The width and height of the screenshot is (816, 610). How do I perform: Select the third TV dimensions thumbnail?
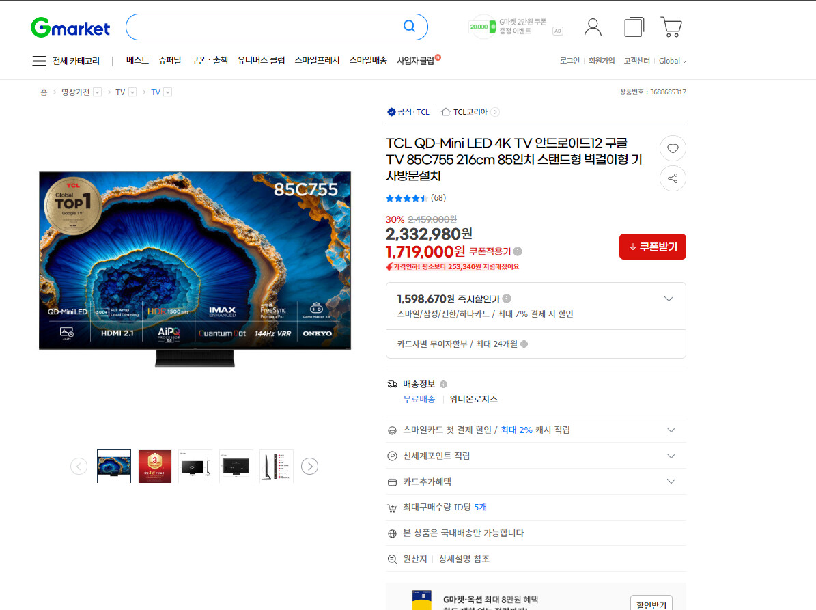tap(195, 467)
